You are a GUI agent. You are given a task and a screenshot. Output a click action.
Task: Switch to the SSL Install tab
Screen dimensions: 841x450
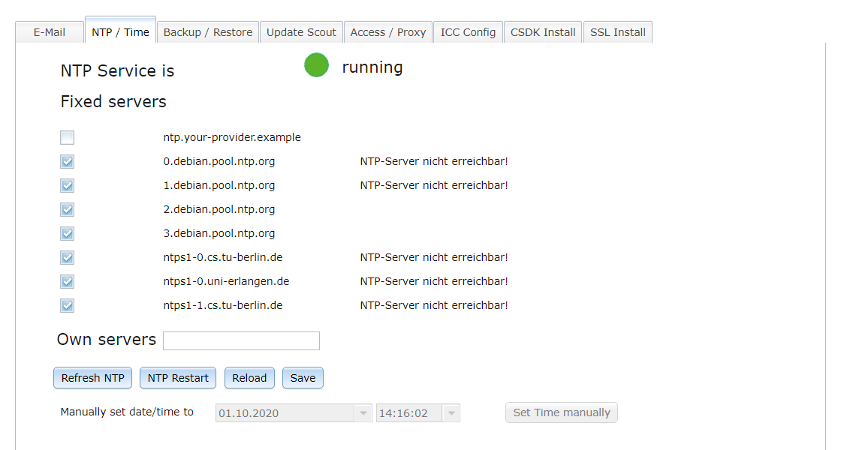pos(617,32)
